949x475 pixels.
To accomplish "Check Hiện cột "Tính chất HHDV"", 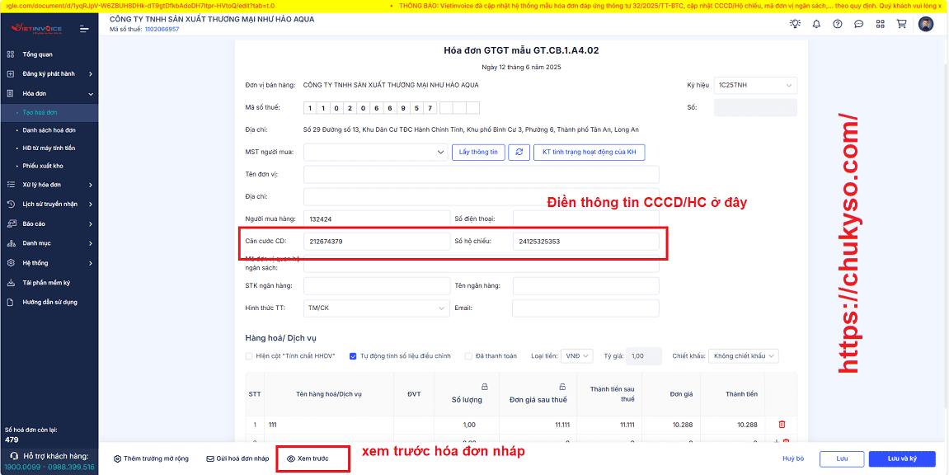I will pyautogui.click(x=249, y=356).
